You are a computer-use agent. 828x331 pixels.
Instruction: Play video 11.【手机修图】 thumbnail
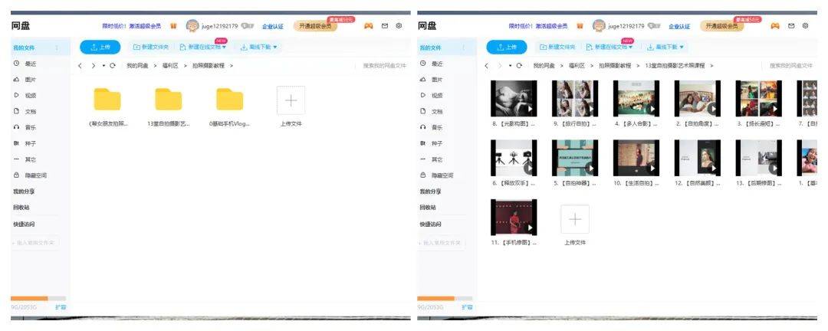tap(514, 218)
